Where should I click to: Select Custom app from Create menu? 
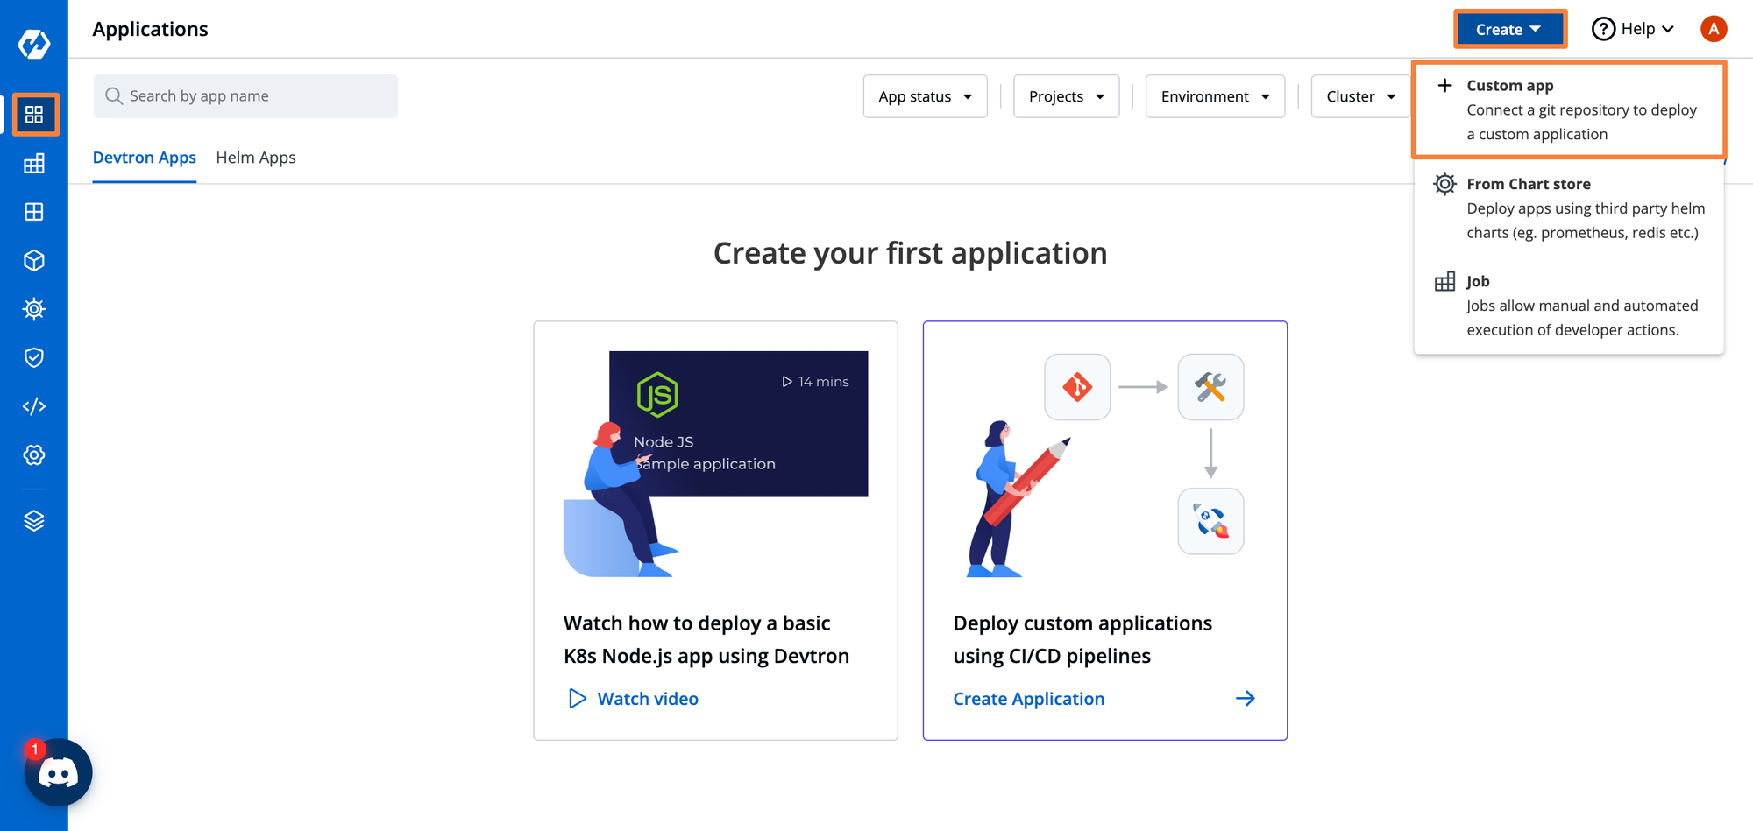pyautogui.click(x=1568, y=109)
